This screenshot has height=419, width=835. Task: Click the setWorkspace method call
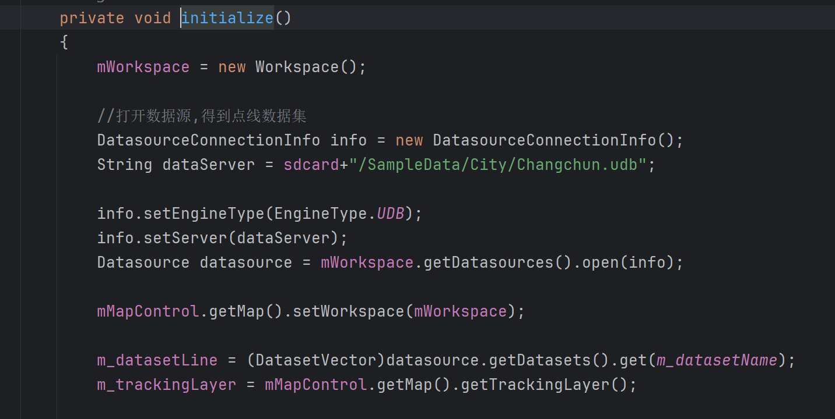click(348, 311)
